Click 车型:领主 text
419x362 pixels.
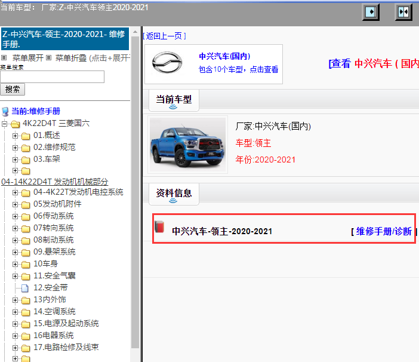click(x=253, y=143)
